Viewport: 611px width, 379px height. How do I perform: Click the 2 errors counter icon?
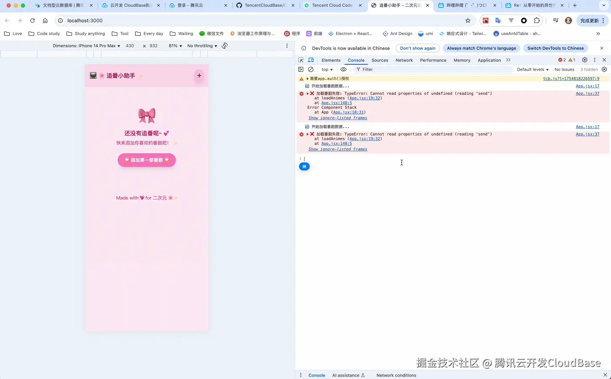coord(561,60)
